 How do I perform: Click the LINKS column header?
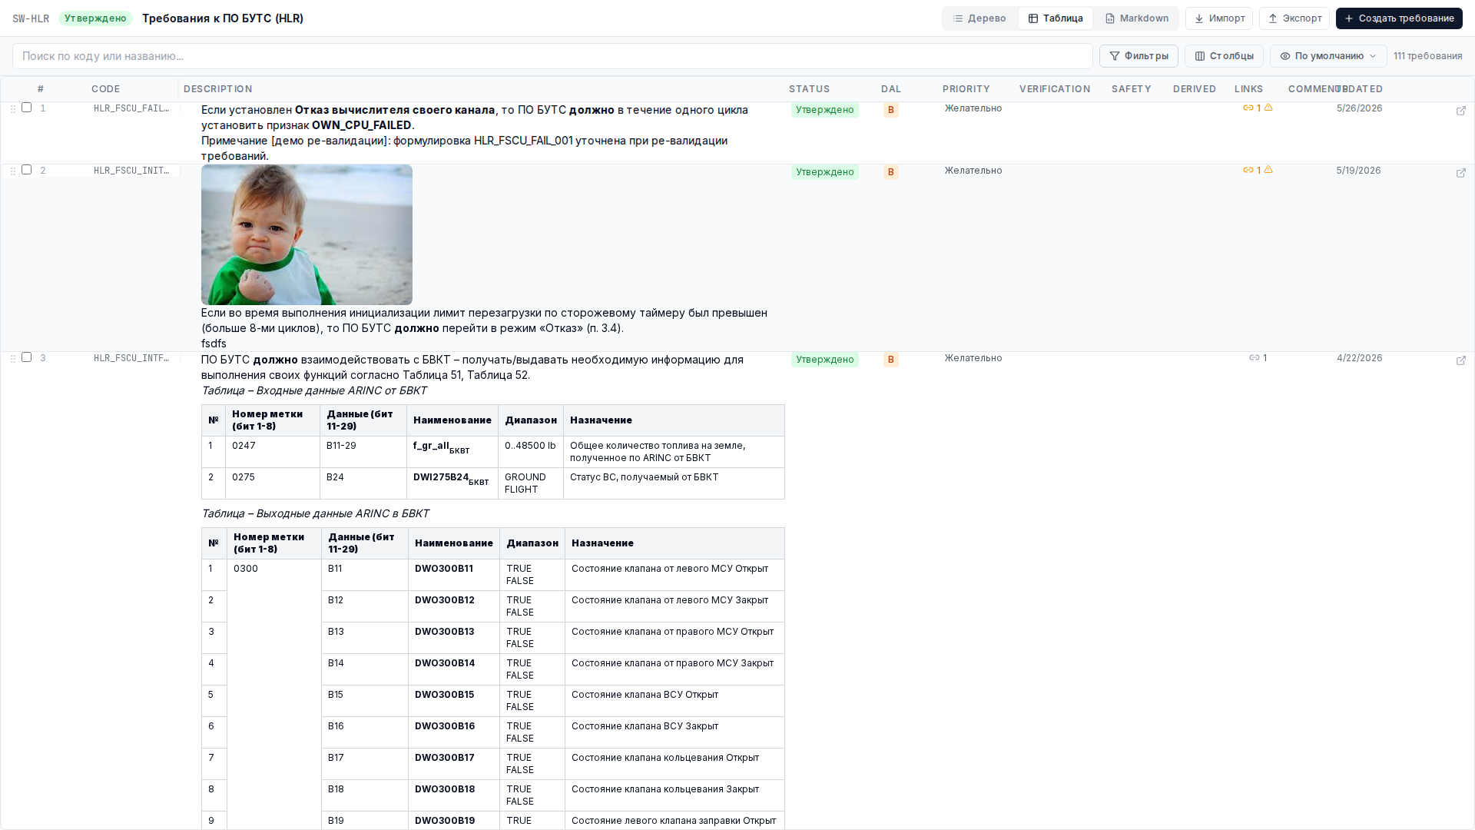point(1249,89)
